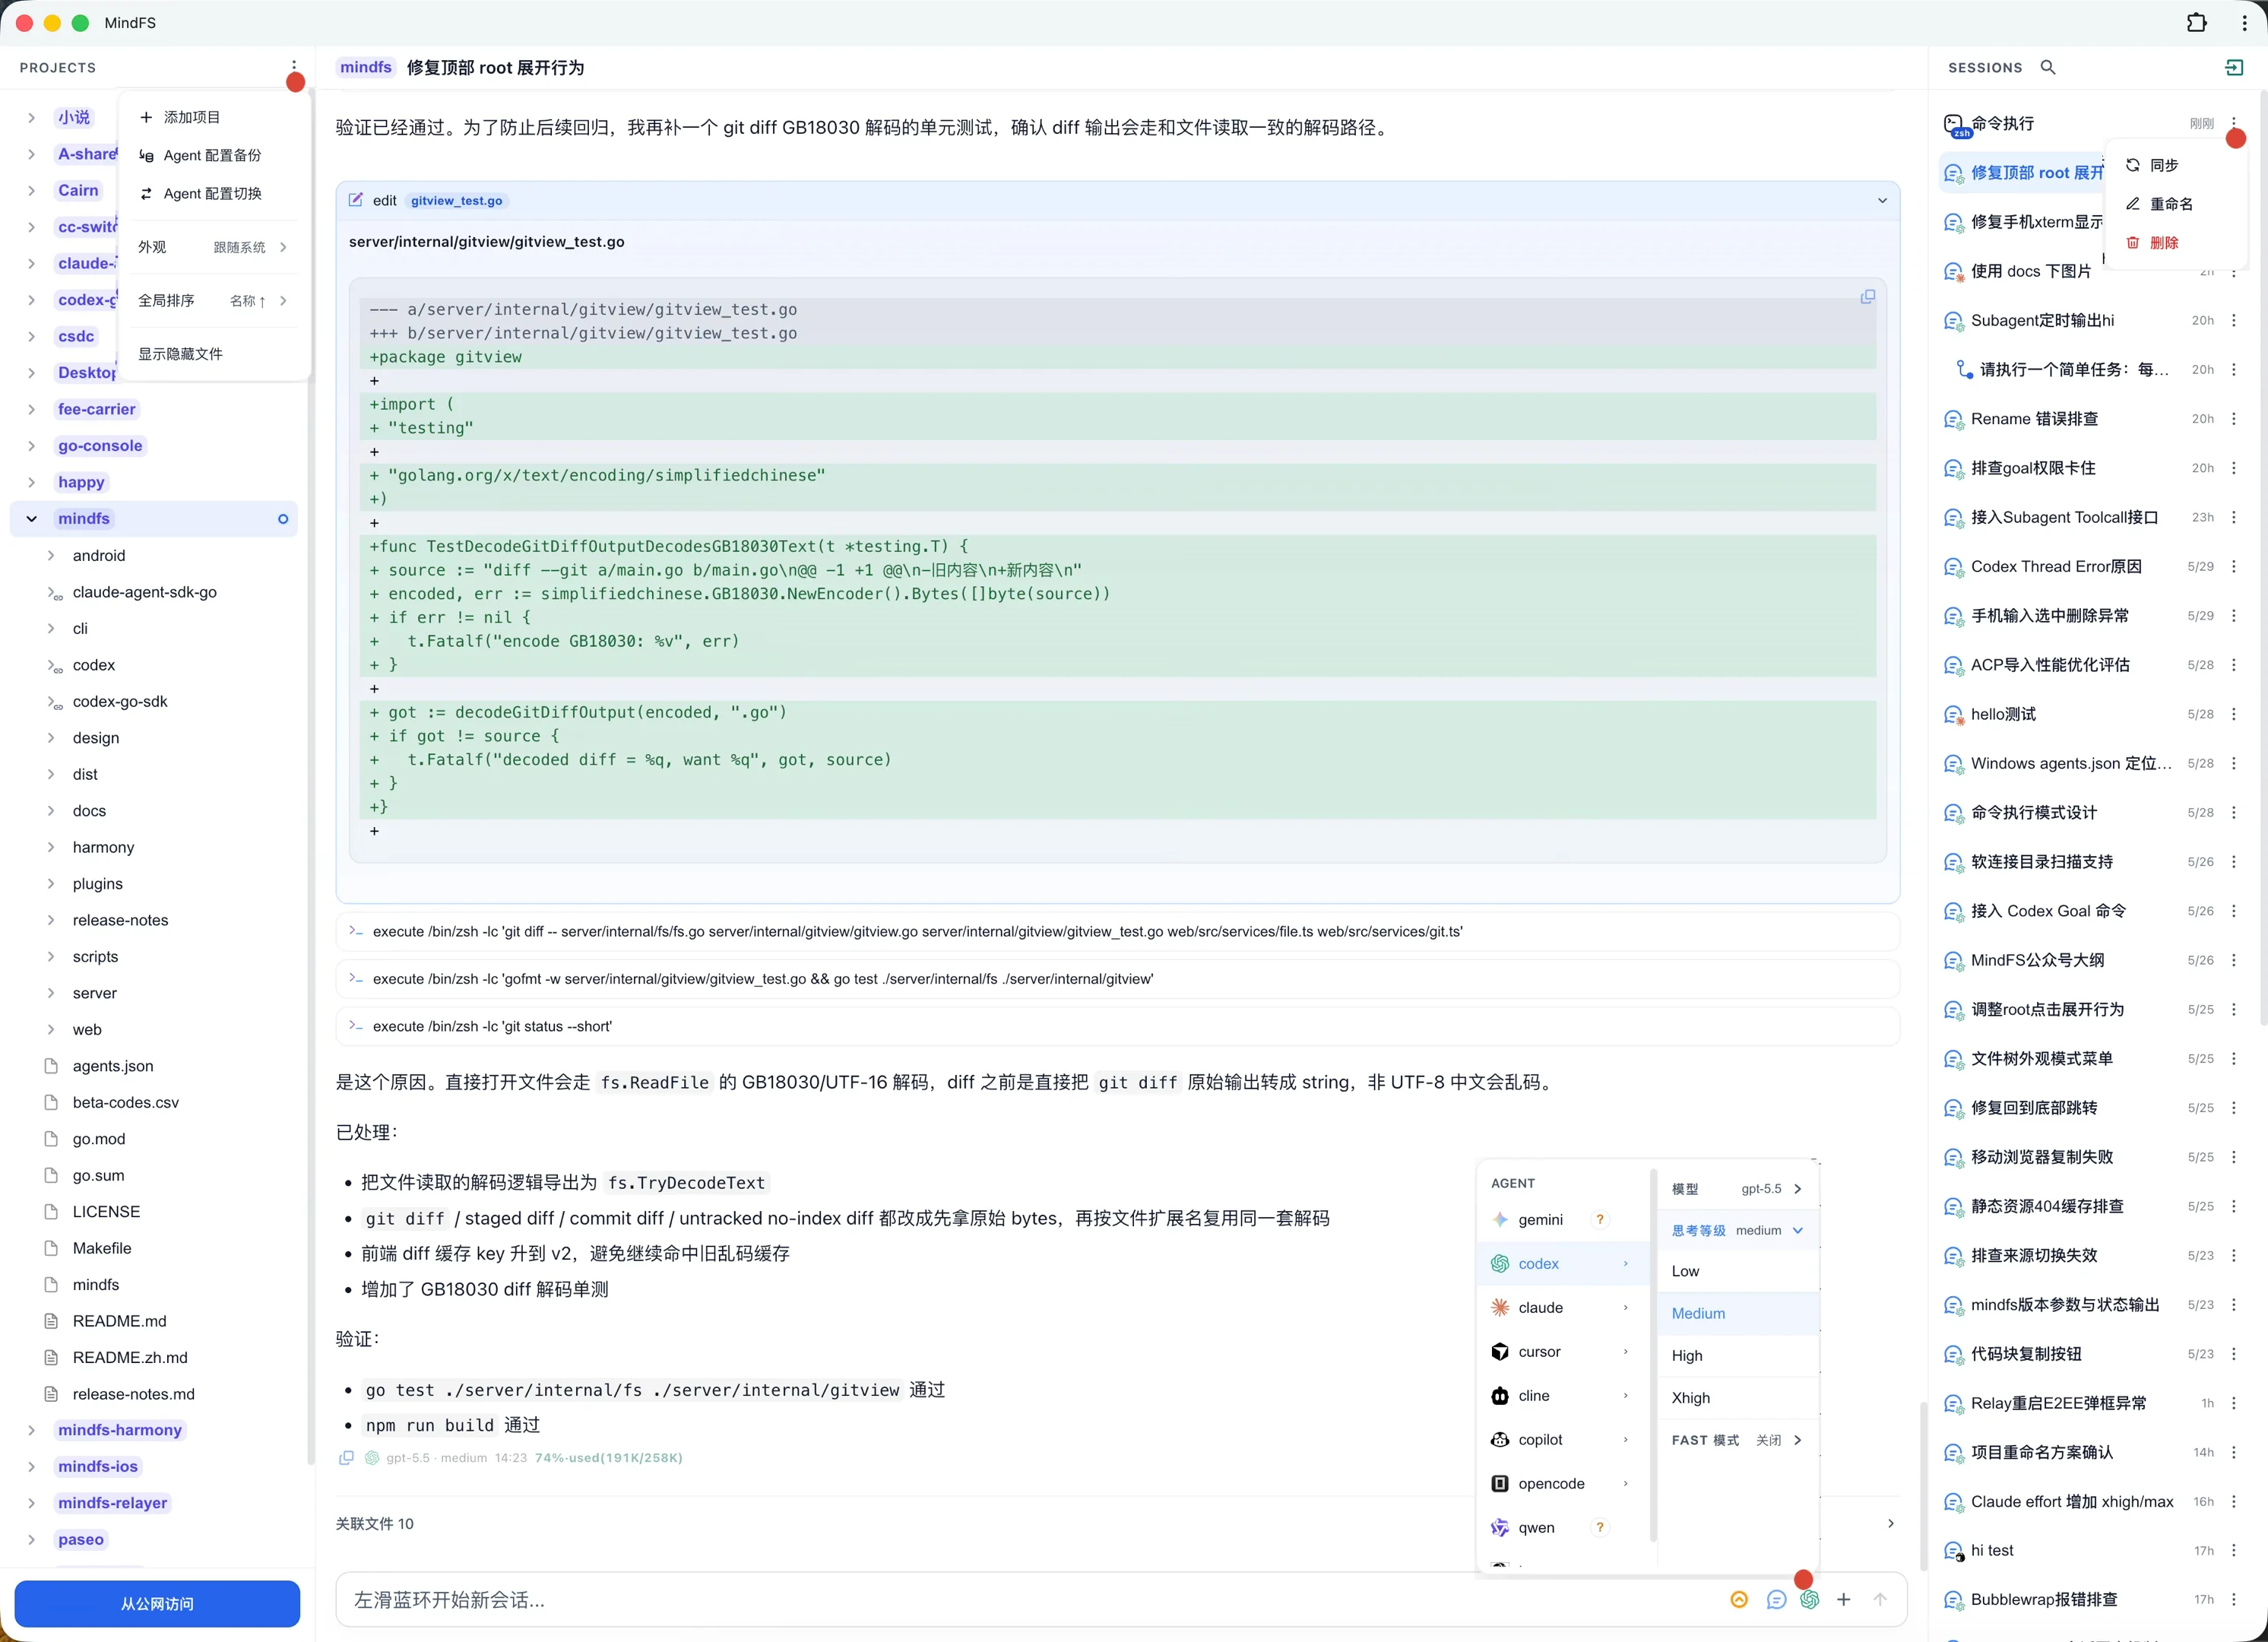This screenshot has height=1642, width=2268.
Task: Expand the git status --short command row
Action: (1117, 1026)
